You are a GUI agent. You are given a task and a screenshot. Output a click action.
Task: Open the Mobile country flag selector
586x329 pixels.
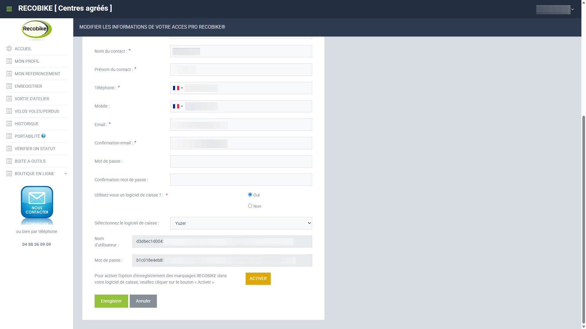click(178, 106)
